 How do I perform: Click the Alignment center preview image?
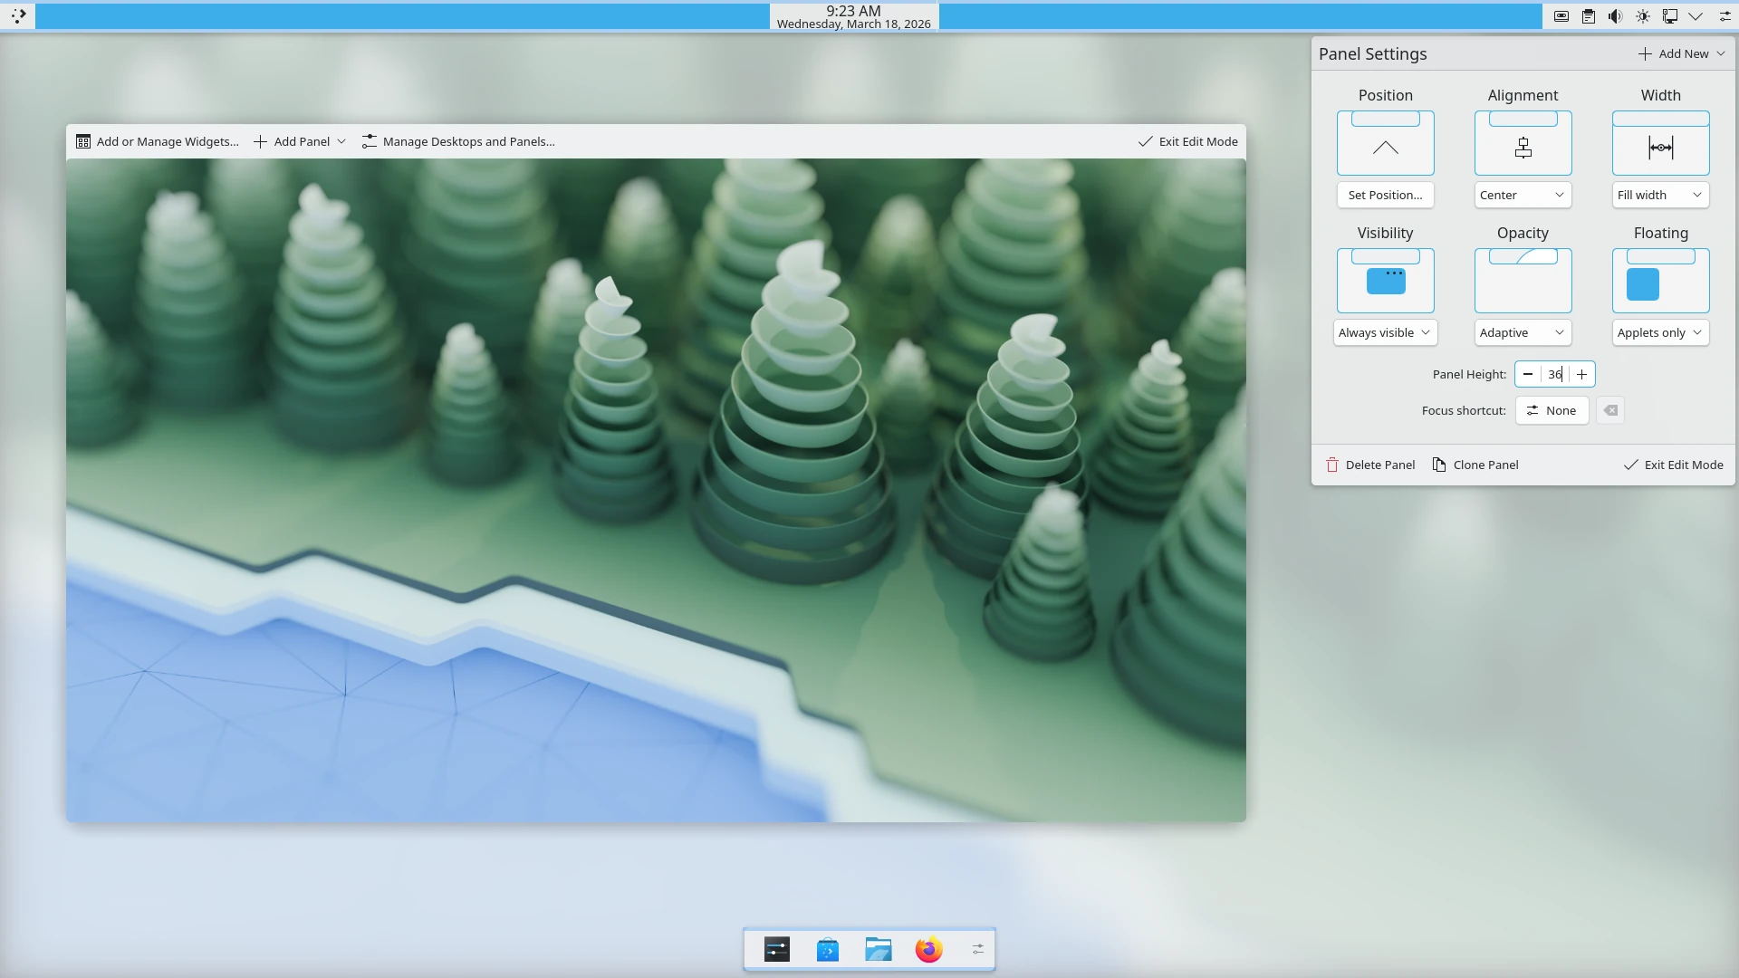(x=1523, y=143)
